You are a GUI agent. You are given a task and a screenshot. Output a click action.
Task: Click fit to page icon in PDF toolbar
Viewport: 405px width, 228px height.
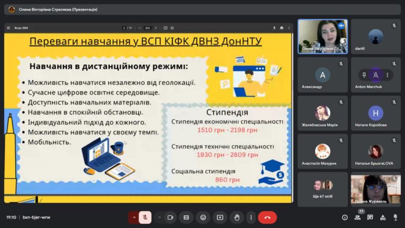tap(166, 28)
